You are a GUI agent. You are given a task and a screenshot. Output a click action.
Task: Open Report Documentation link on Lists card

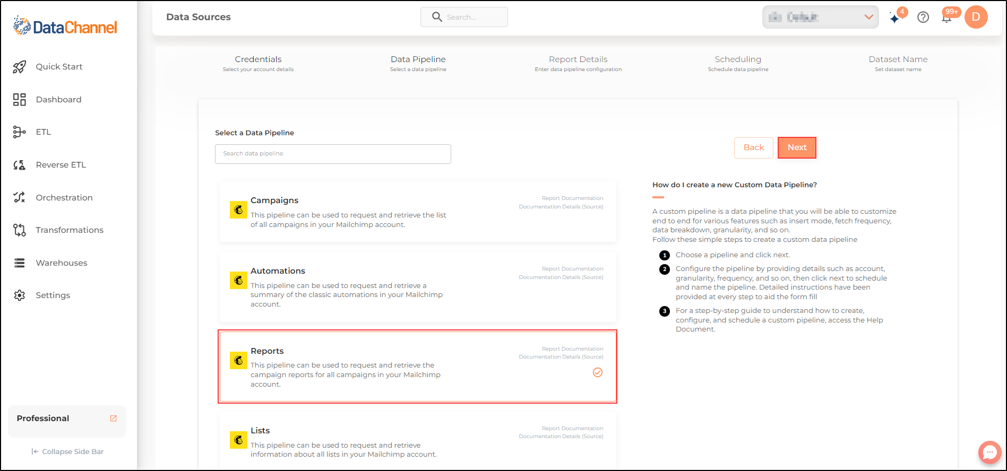tap(572, 429)
